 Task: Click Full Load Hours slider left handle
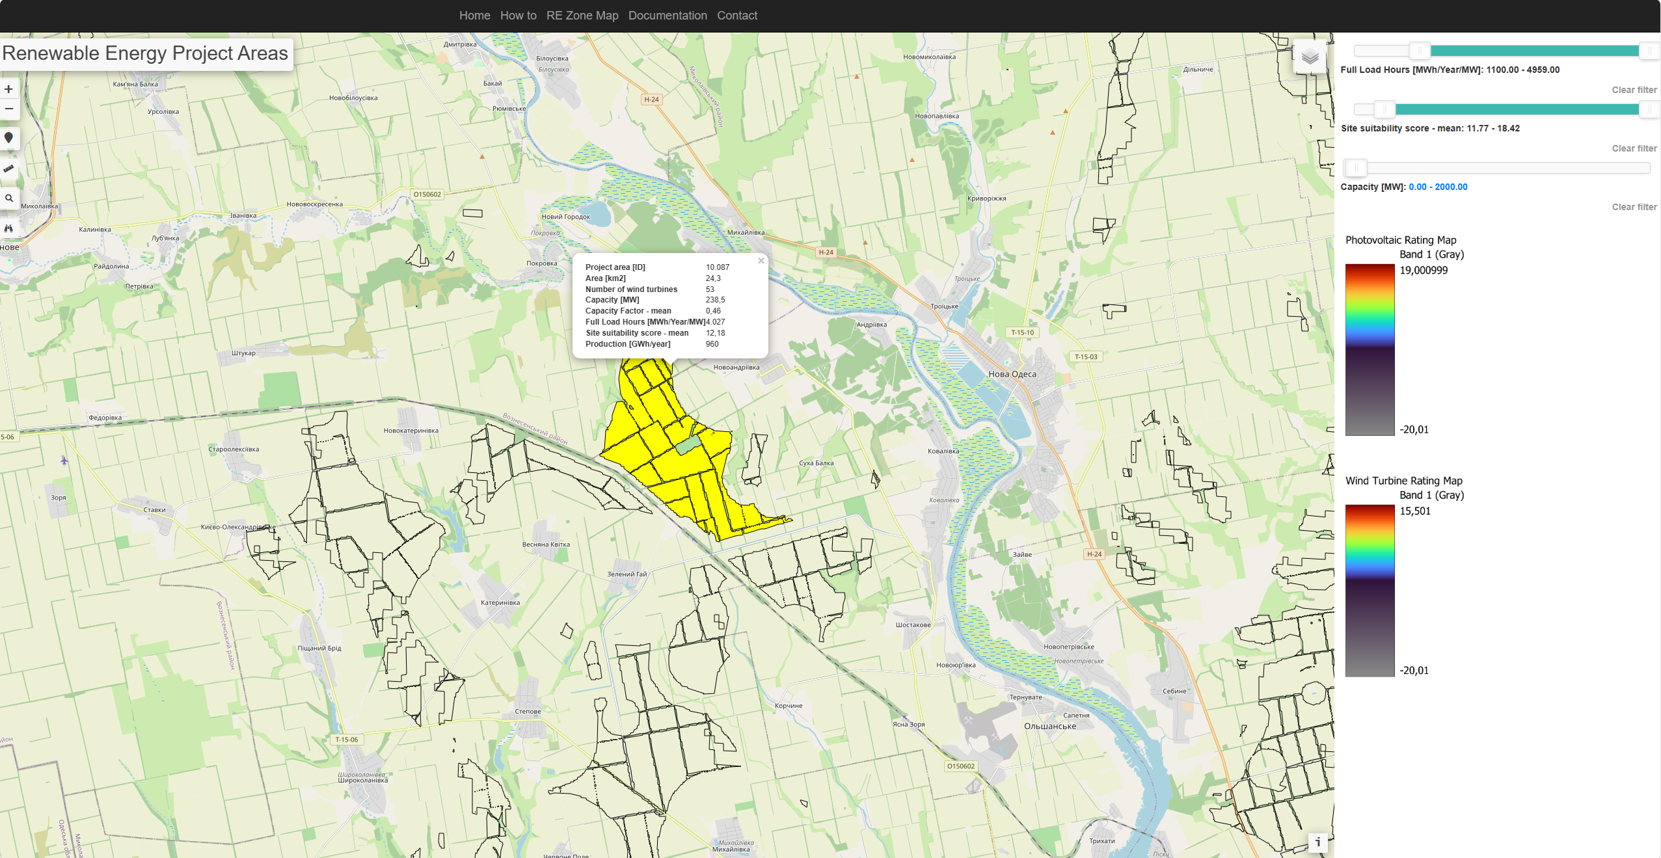click(1419, 51)
